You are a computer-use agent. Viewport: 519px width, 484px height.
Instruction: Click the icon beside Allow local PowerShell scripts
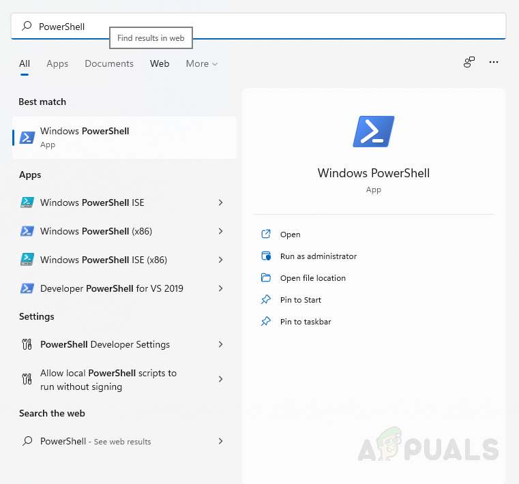tap(27, 379)
